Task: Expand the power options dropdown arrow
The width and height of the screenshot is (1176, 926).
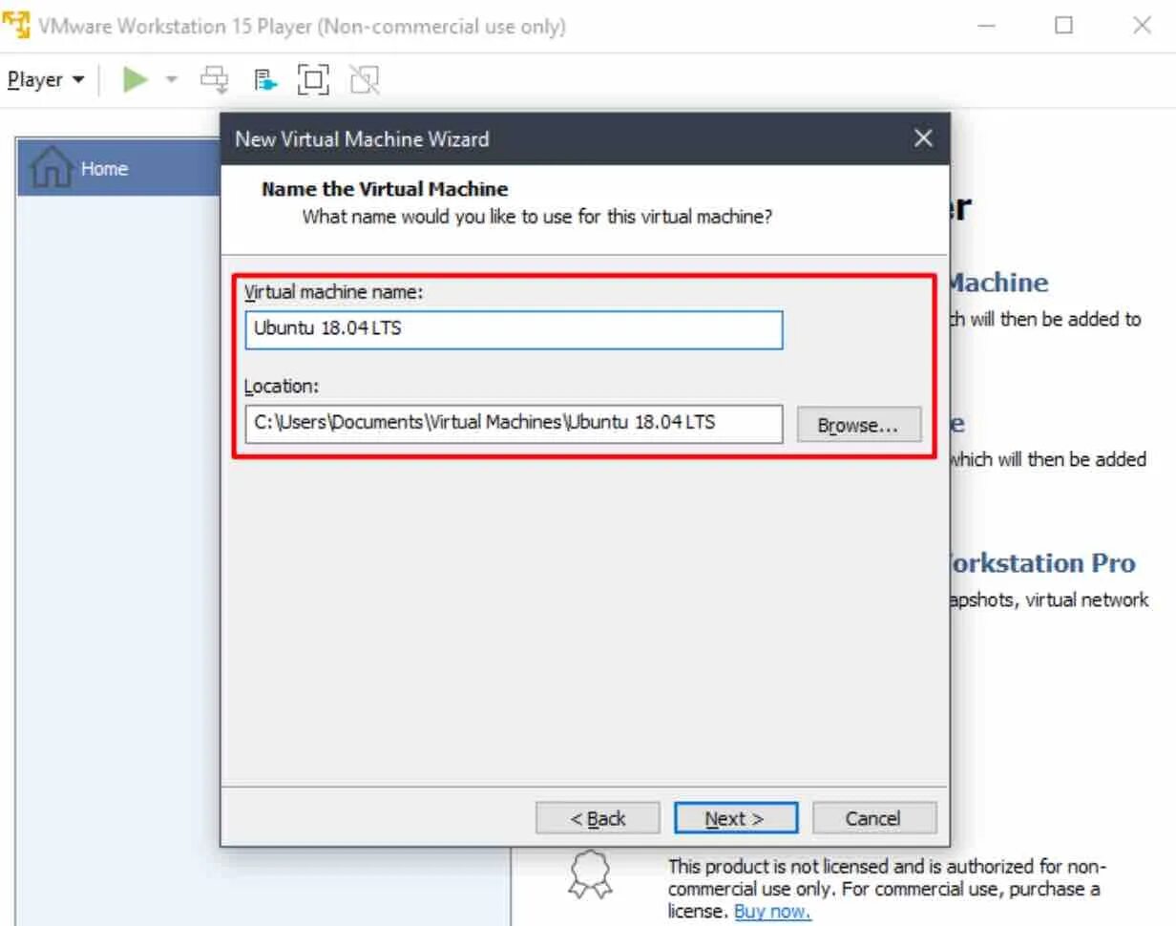Action: (172, 80)
